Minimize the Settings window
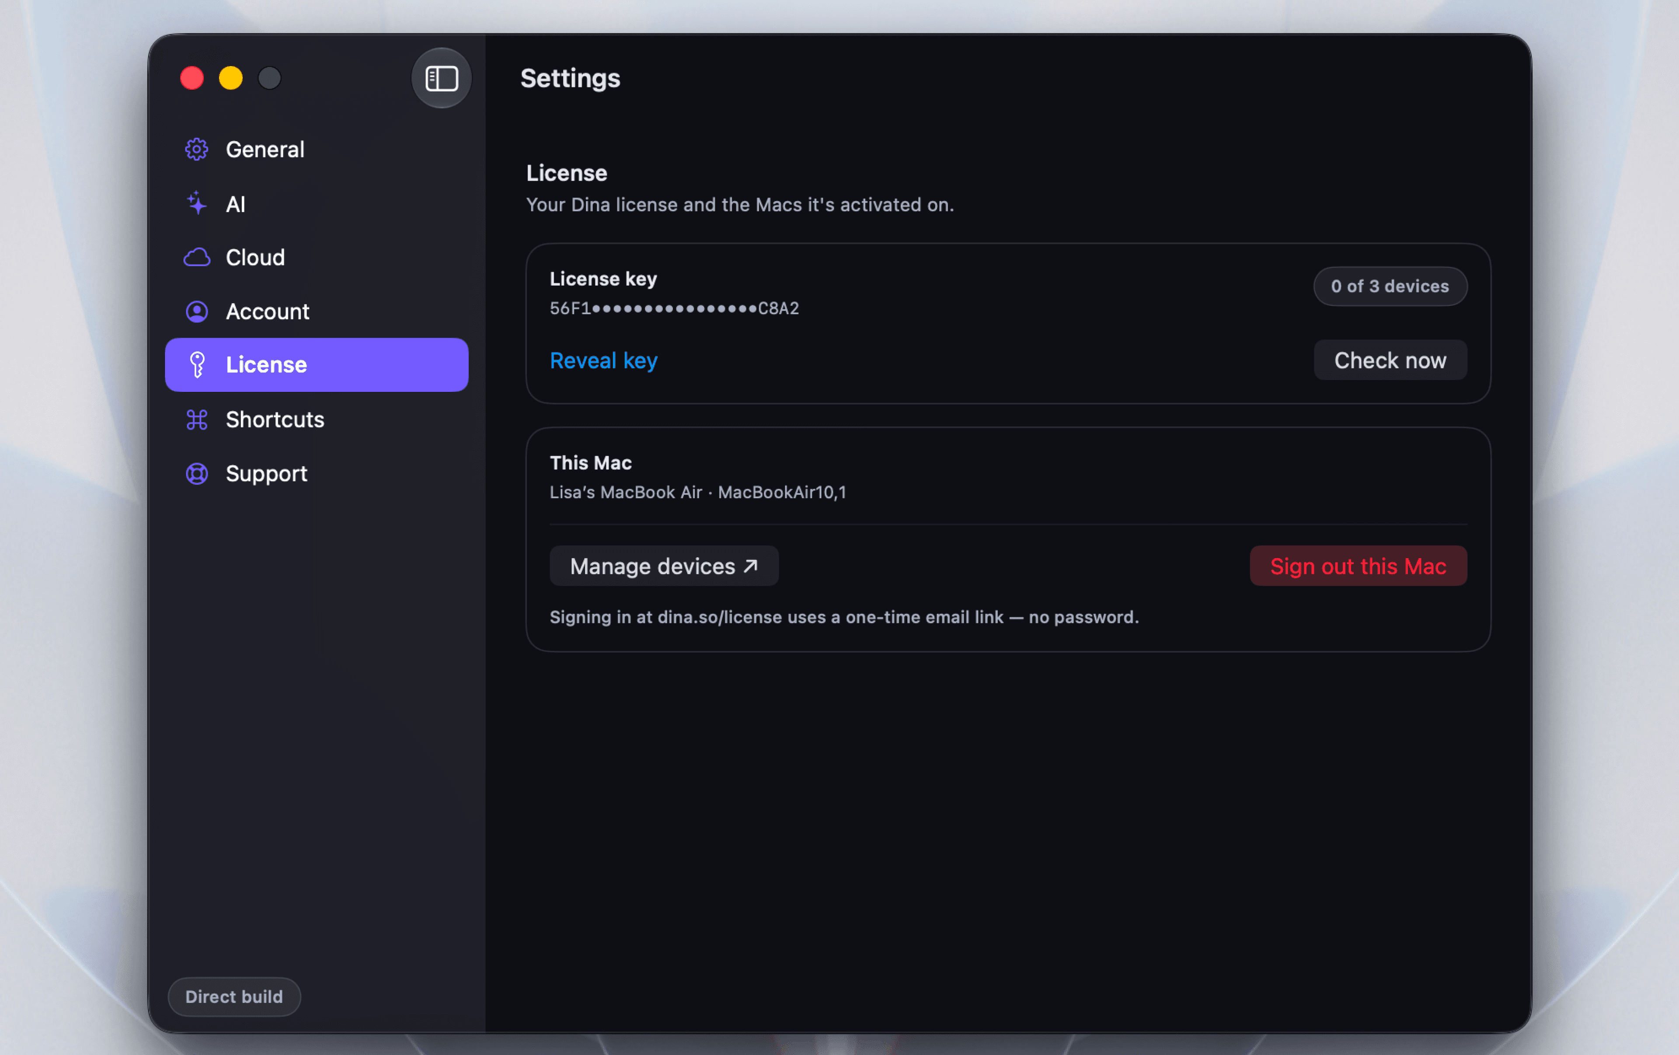 click(231, 78)
